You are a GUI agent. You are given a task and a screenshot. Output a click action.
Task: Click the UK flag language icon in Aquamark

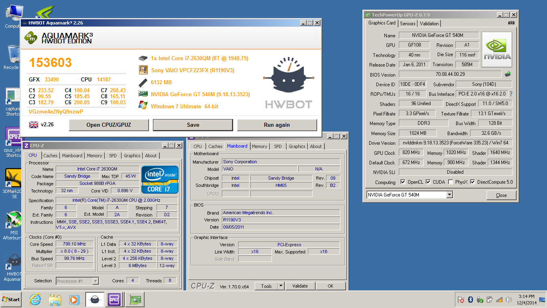[34, 125]
